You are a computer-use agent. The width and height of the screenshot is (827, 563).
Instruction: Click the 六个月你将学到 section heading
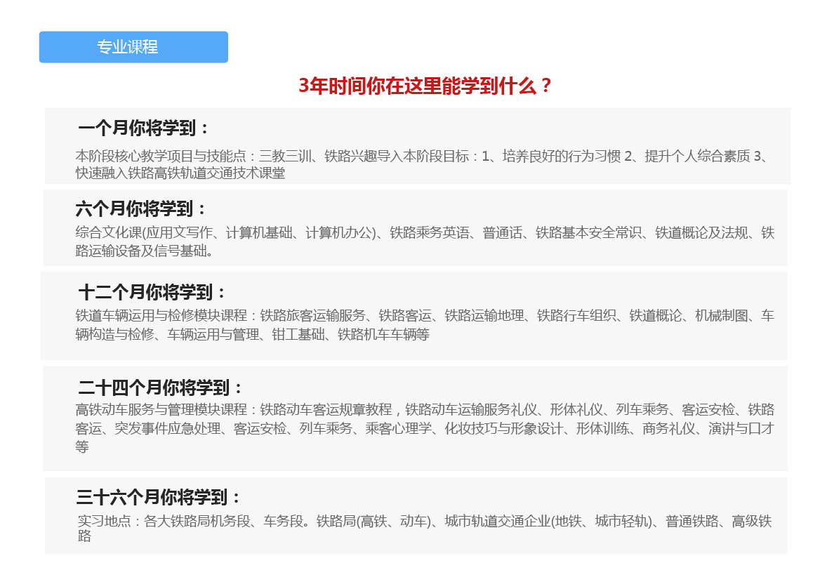click(142, 209)
